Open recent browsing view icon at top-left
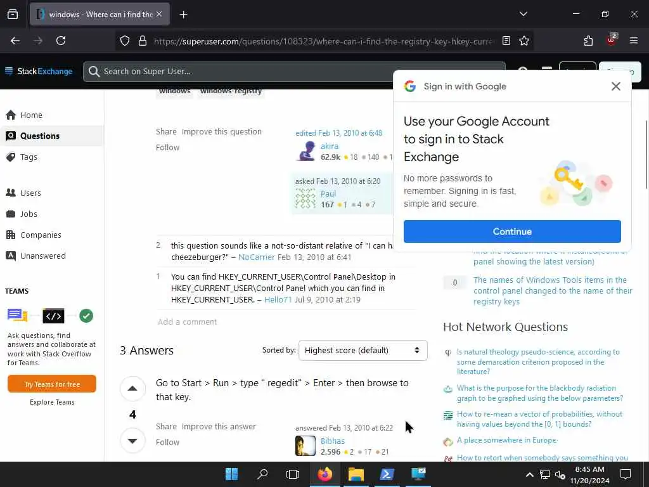This screenshot has height=487, width=649. pos(13,15)
